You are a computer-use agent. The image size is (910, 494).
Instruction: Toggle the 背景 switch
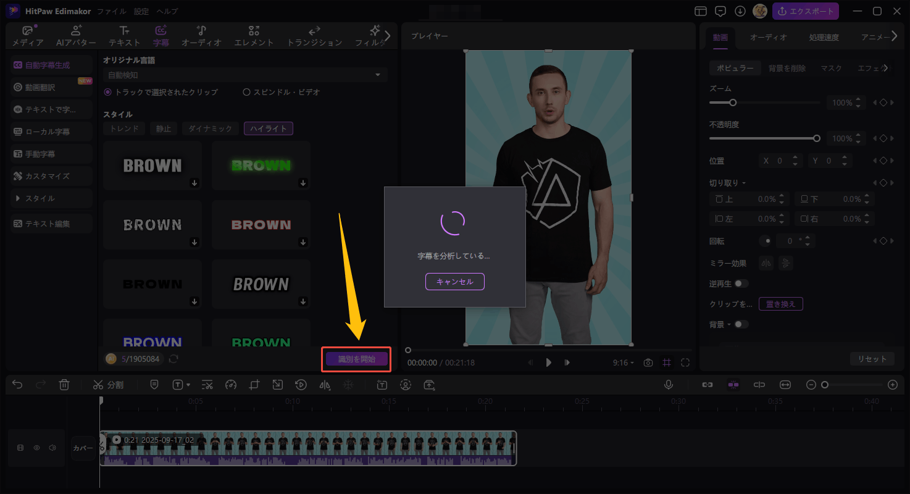pos(741,324)
